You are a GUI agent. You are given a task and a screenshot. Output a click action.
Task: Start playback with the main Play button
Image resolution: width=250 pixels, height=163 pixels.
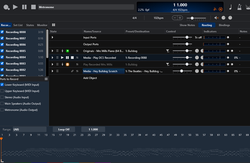(15, 7)
